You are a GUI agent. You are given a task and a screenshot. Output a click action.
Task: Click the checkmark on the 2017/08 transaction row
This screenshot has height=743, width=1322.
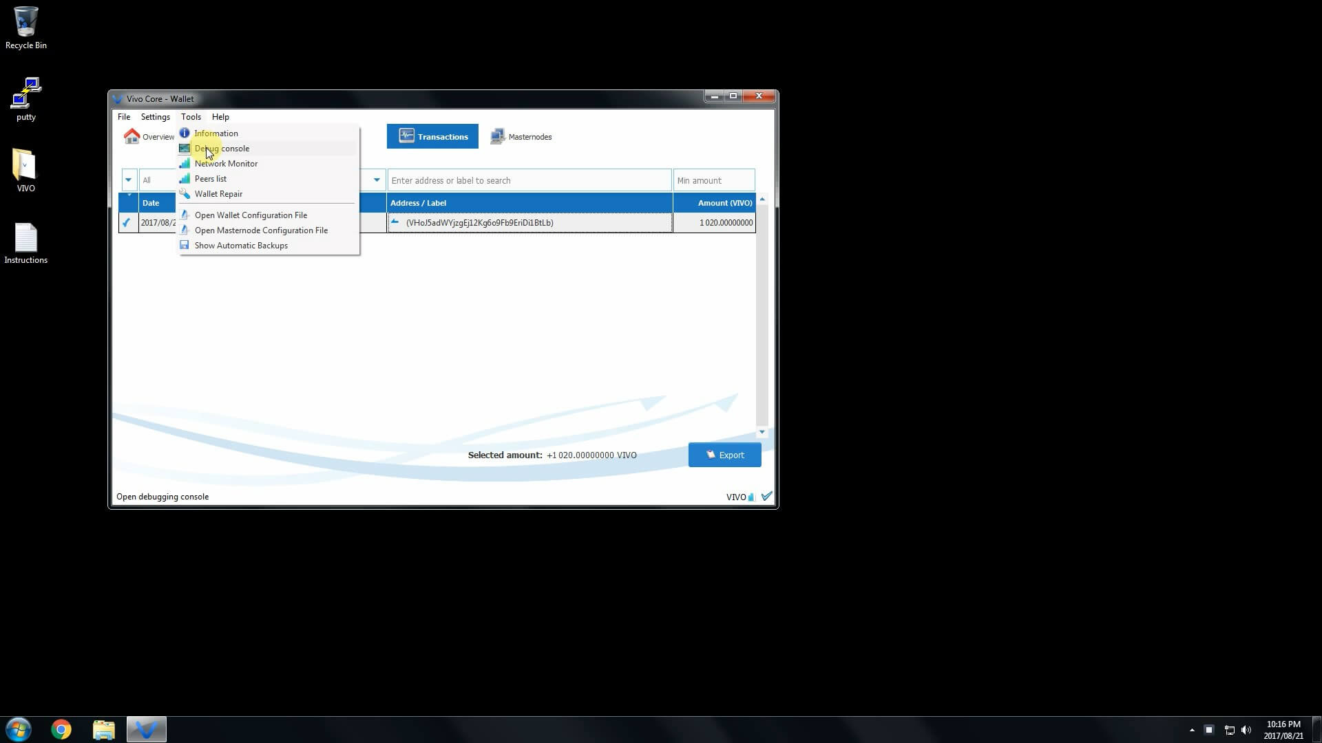(127, 222)
